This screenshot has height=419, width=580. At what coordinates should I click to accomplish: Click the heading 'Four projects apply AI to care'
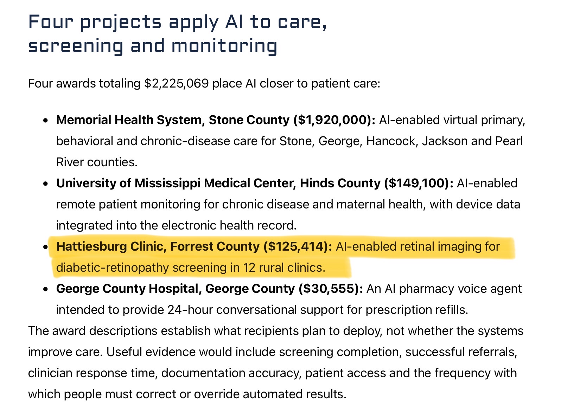click(178, 23)
